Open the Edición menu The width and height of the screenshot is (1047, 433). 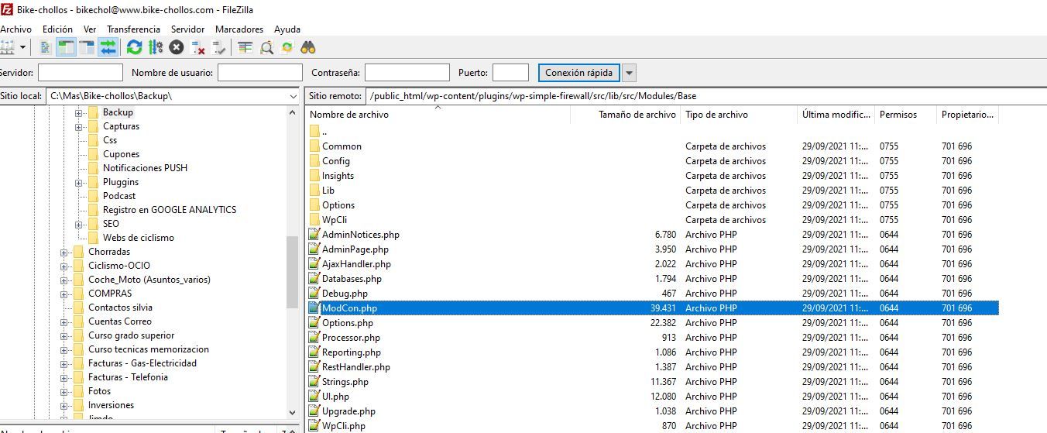click(58, 29)
